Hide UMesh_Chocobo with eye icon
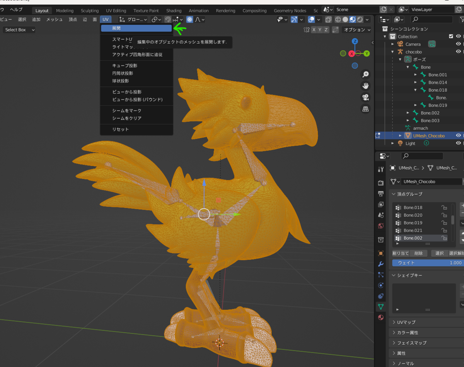Image resolution: width=464 pixels, height=367 pixels. click(x=459, y=135)
